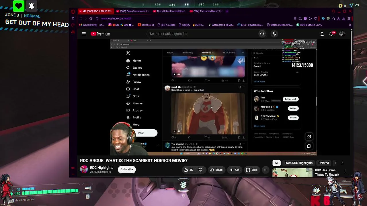The image size is (367, 206).
Task: Switch to The Incredibles 2 tab
Action: point(206,11)
